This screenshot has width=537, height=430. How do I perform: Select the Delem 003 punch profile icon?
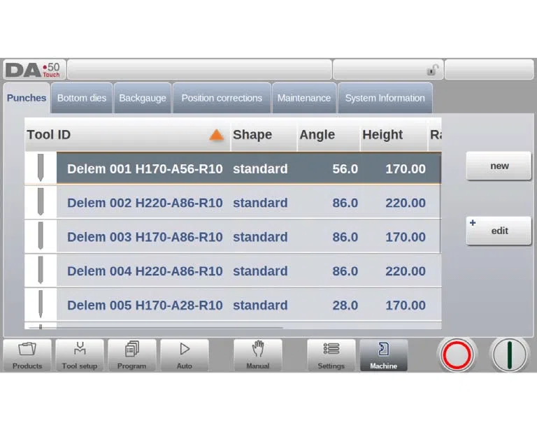[41, 236]
